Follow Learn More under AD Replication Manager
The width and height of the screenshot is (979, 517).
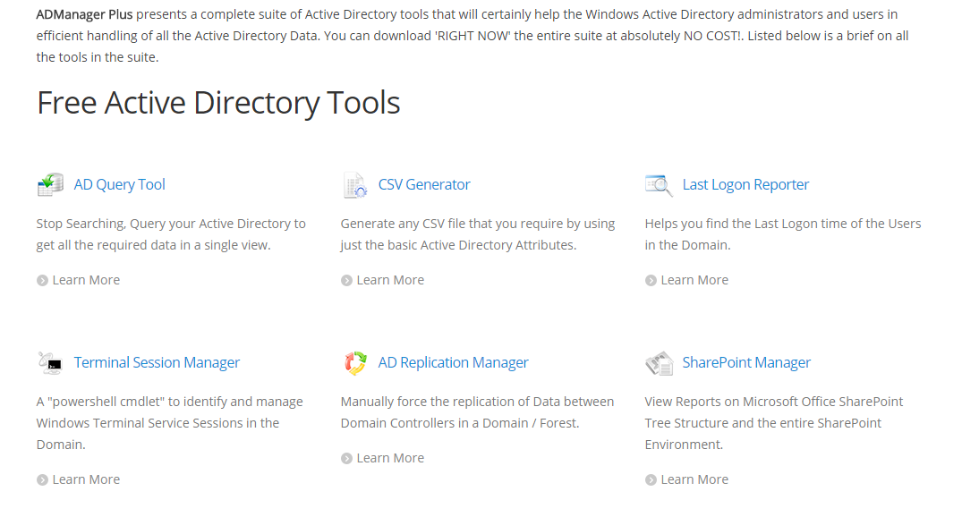tap(390, 458)
